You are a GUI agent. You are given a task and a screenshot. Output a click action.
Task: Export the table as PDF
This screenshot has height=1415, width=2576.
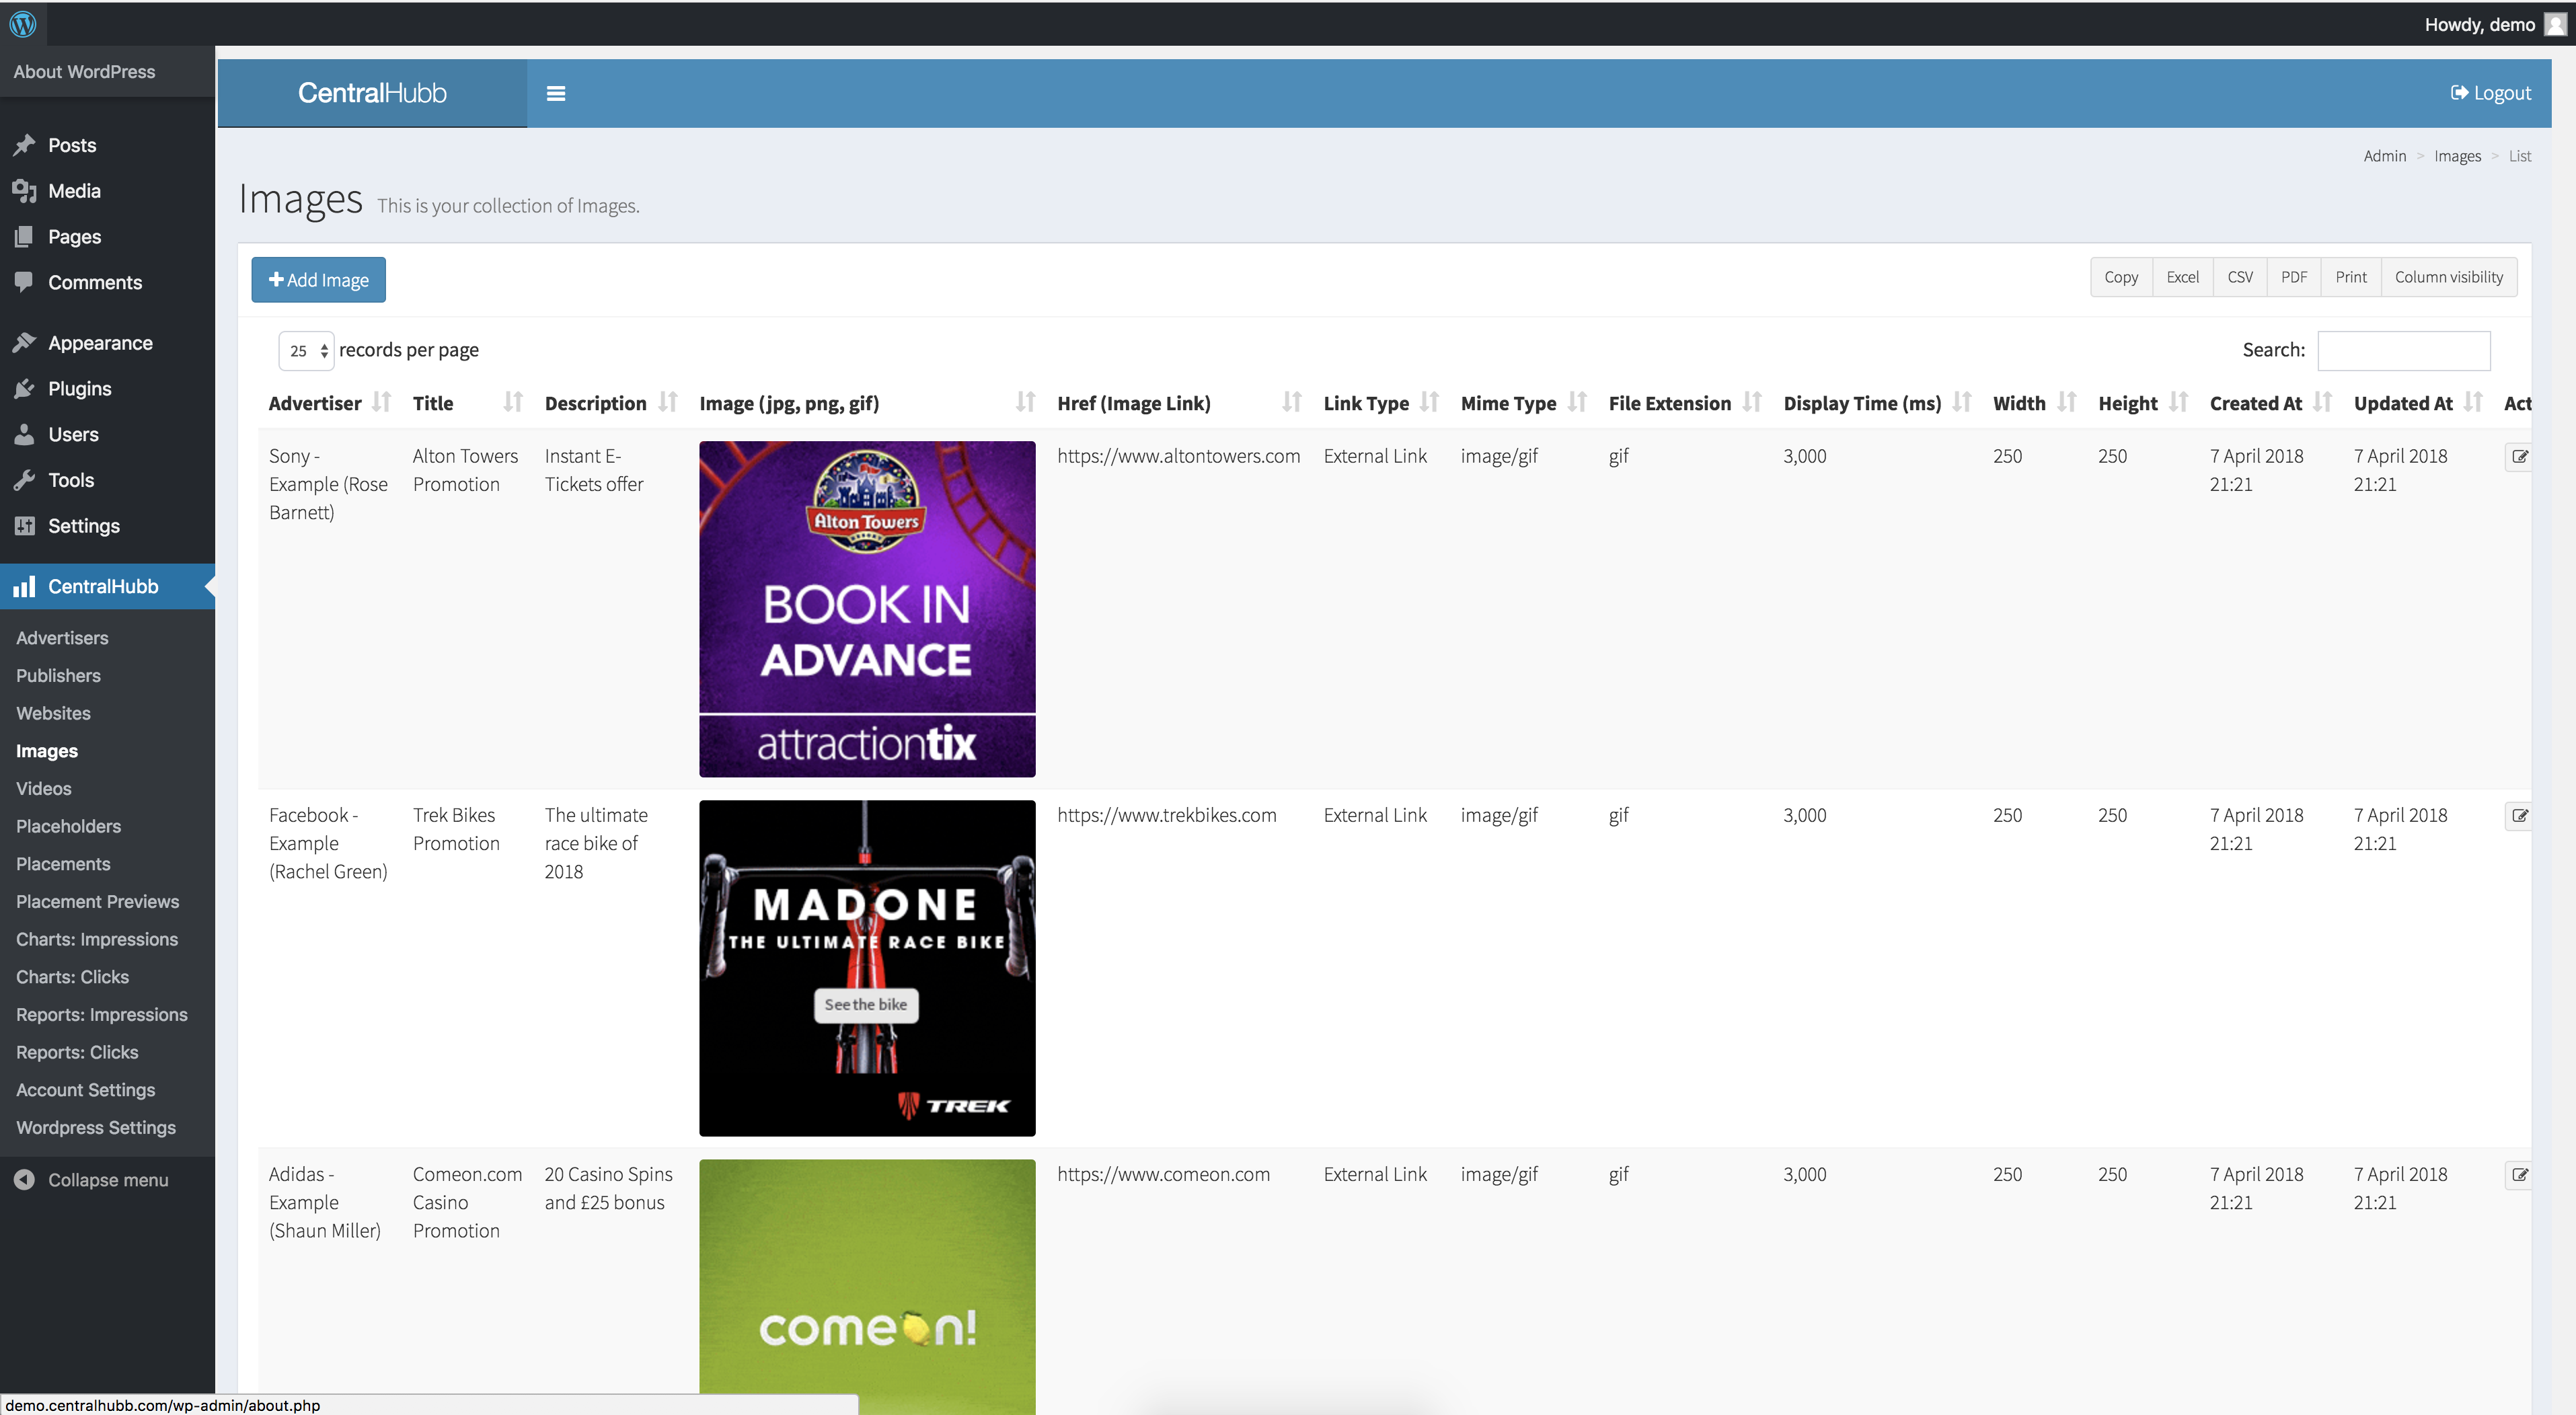[x=2294, y=277]
